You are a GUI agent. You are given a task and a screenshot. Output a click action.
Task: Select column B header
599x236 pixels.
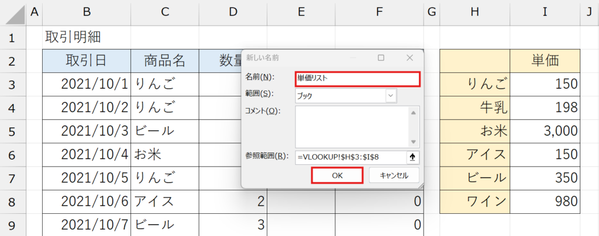87,13
